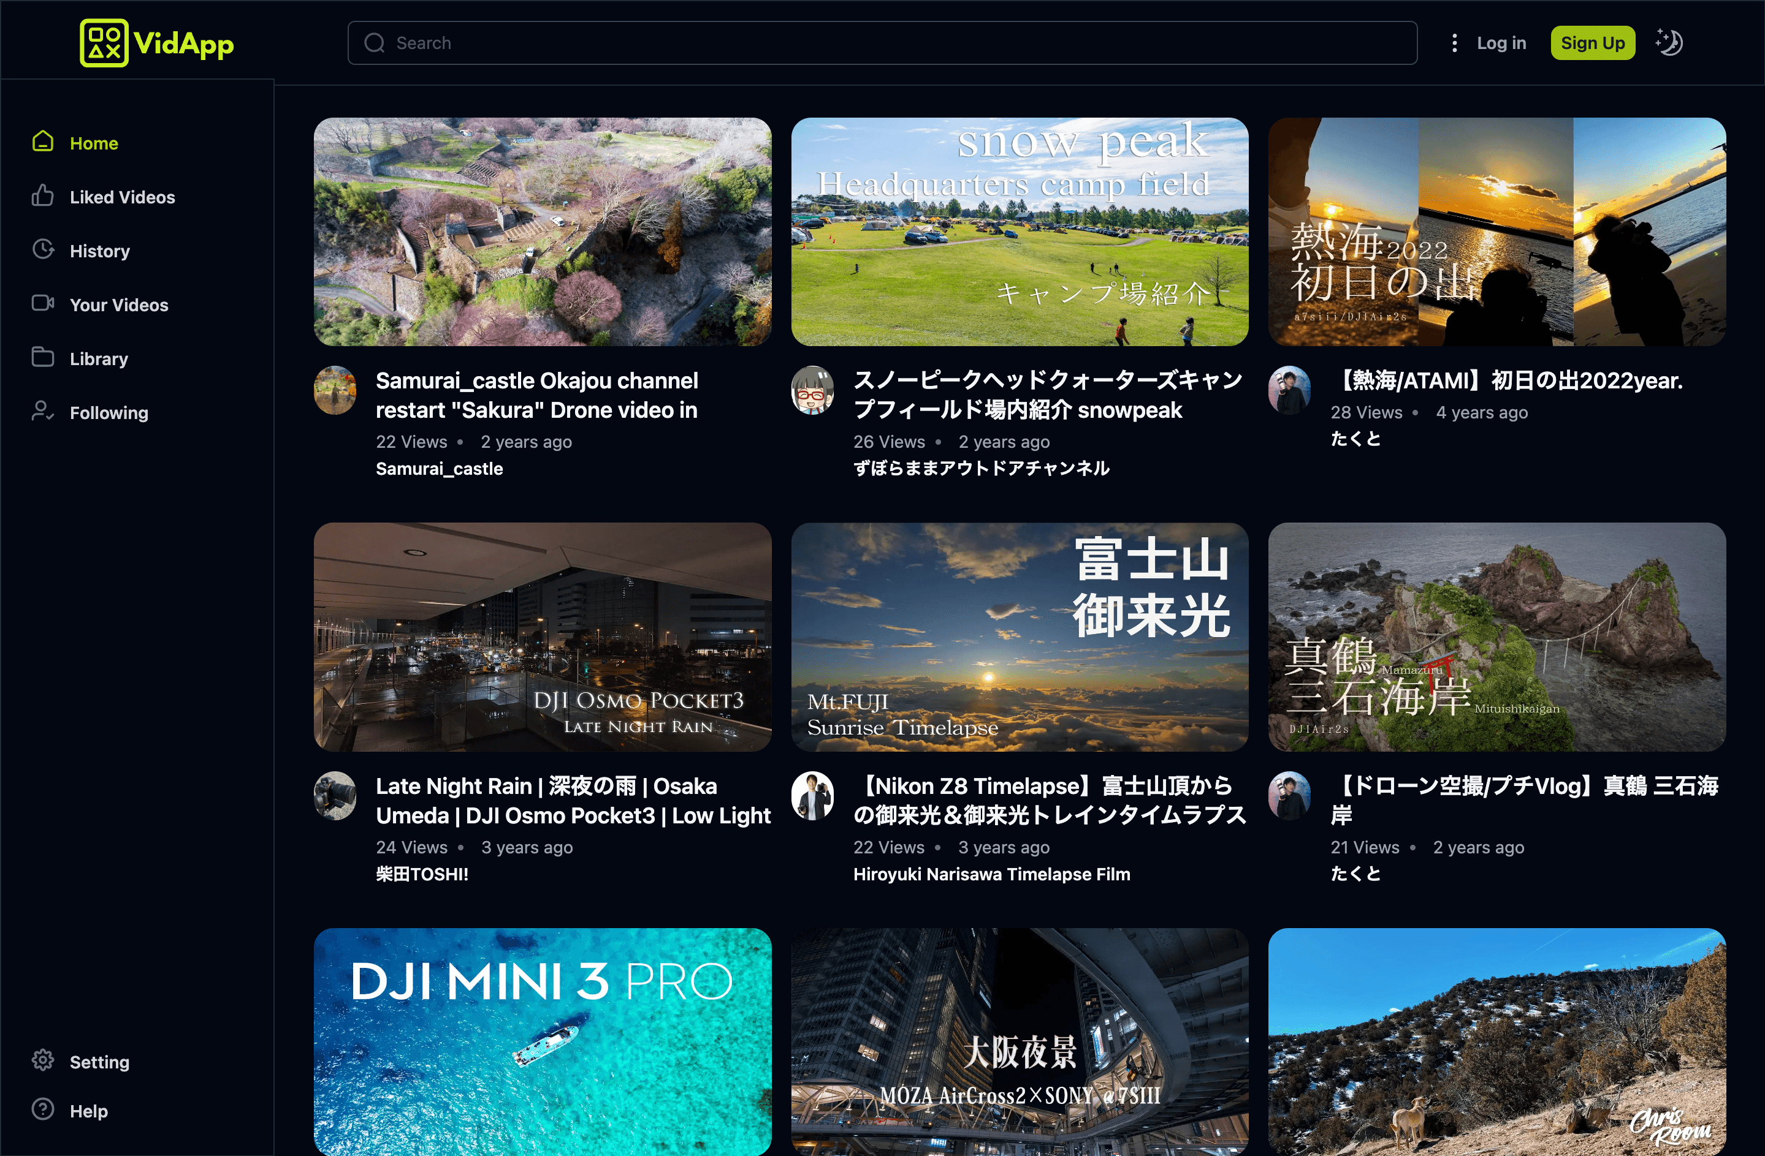Click the Liked Videos thumbs-up icon
Viewport: 1765px width, 1156px height.
point(43,195)
